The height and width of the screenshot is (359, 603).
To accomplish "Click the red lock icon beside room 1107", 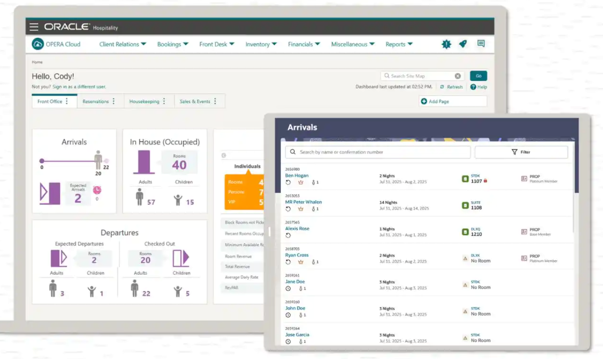I will coord(485,181).
